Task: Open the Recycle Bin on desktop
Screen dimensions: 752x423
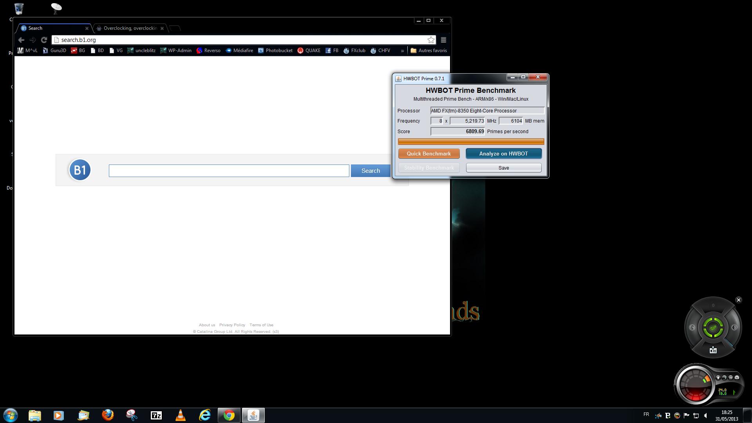Action: 18,9
